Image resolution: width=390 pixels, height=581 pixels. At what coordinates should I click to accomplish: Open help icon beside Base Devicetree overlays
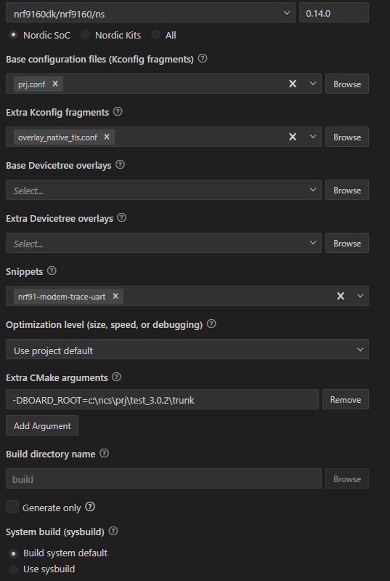coord(120,164)
